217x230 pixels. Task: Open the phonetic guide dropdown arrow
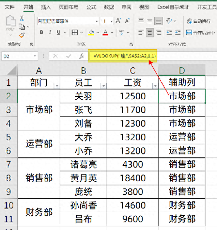[x=128, y=33]
